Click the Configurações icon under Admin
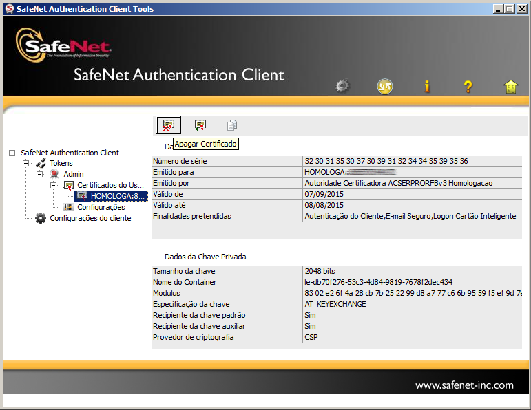Viewport: 531px width, 410px height. (x=68, y=207)
